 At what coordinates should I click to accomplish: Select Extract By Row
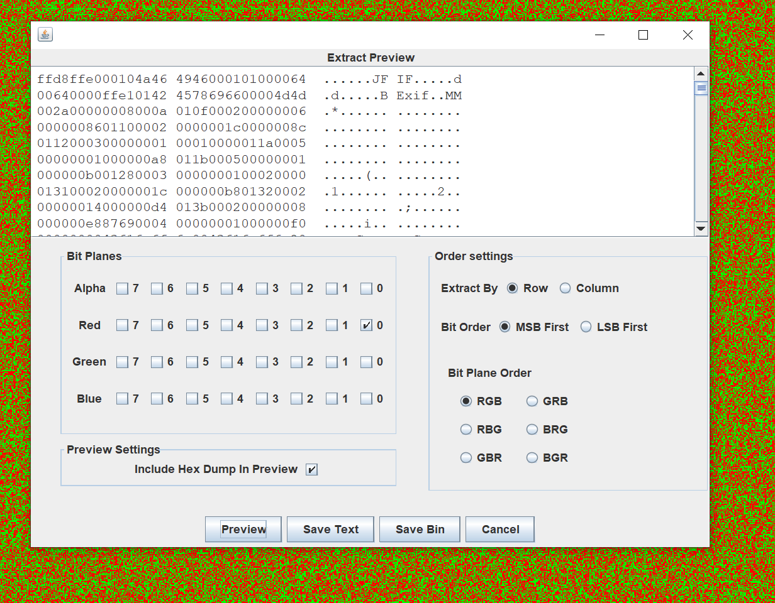[513, 288]
